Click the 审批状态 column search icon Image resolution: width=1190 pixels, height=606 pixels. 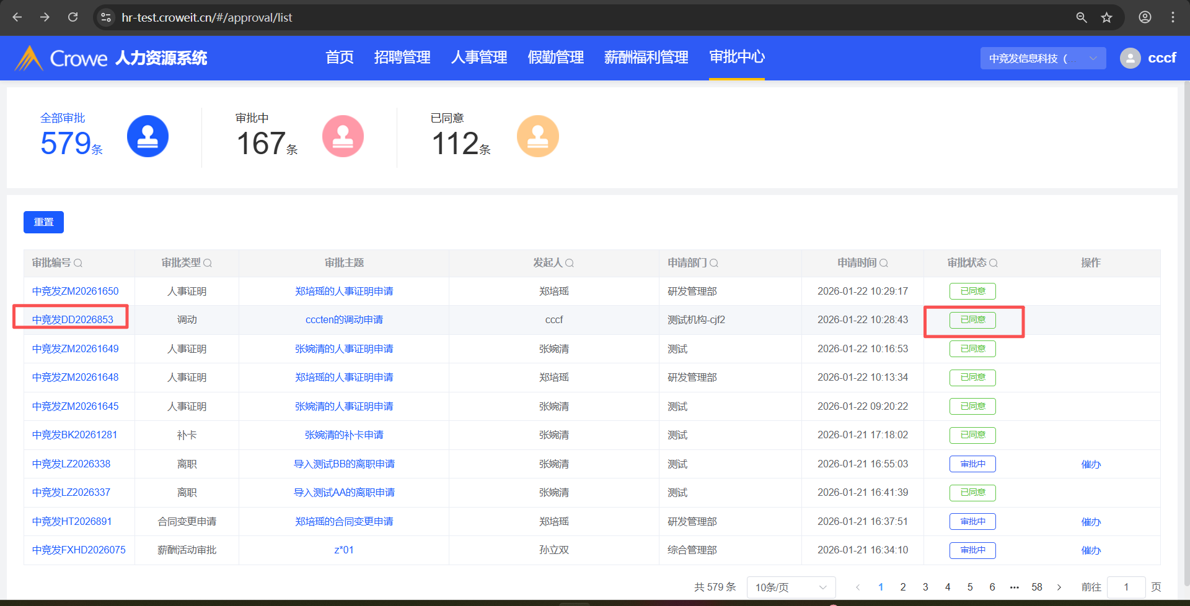[x=994, y=263]
